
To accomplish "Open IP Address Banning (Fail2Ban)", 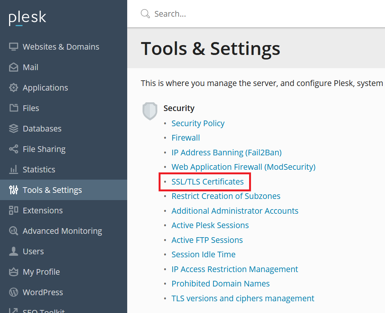I will 226,152.
